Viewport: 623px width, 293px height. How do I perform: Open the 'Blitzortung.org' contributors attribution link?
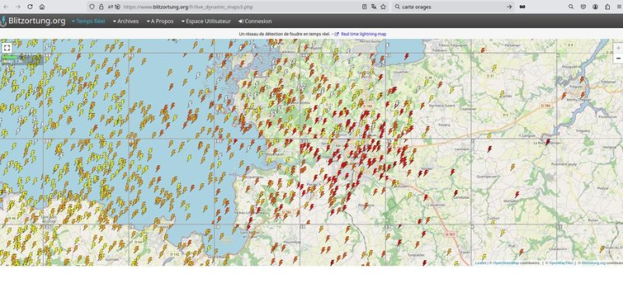tap(593, 263)
